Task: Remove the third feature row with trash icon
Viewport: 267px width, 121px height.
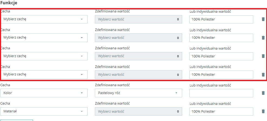Action: 263,56
